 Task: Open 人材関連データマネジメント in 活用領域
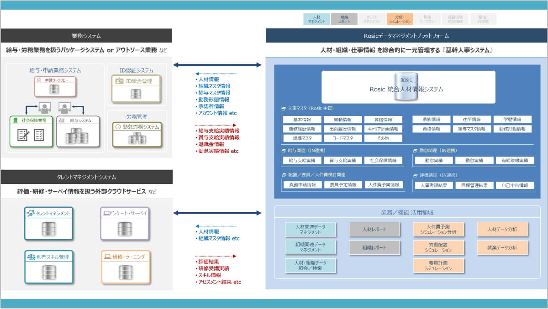pos(311,229)
